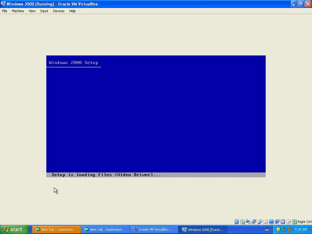Click the 'Windows 2000 Setup' heading text
This screenshot has width=312, height=234.
(73, 62)
